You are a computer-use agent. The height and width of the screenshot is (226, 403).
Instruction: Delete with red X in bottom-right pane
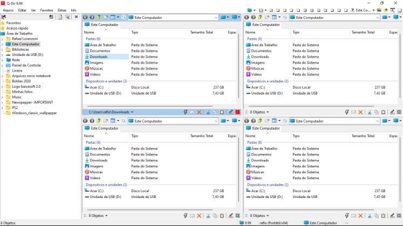360,216
